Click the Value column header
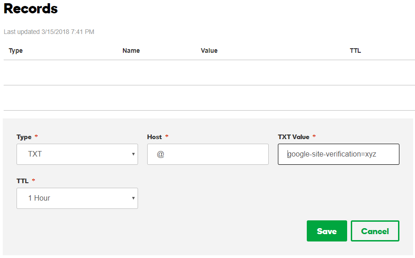The width and height of the screenshot is (415, 258). (x=209, y=50)
